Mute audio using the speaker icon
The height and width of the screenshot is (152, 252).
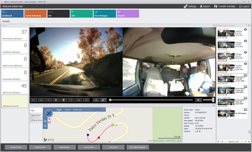pyautogui.click(x=198, y=100)
